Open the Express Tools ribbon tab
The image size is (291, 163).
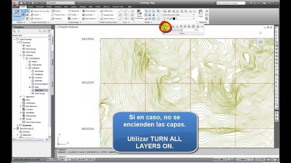(118, 7)
